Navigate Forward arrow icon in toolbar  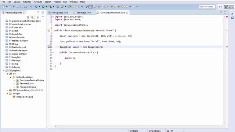tap(134, 7)
